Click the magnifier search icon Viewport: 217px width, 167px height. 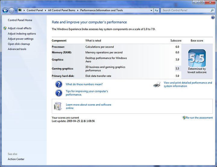pos(212,10)
